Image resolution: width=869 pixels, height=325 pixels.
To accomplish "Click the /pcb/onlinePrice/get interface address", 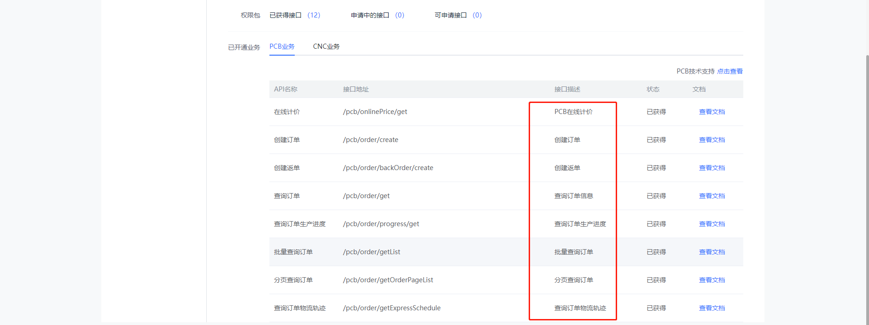I will pos(375,112).
